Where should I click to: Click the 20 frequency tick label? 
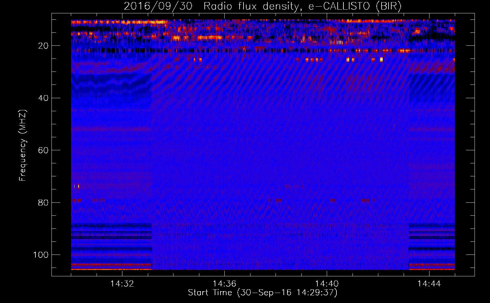click(43, 46)
